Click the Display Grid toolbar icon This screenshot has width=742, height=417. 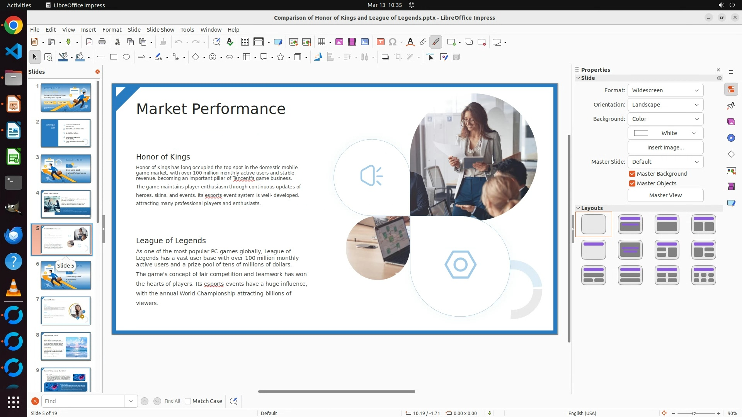pyautogui.click(x=245, y=42)
